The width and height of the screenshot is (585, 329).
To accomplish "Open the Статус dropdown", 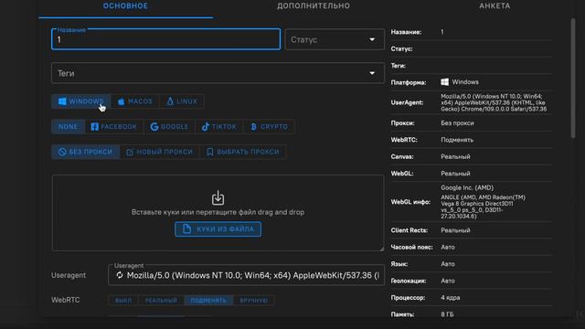I will 335,39.
